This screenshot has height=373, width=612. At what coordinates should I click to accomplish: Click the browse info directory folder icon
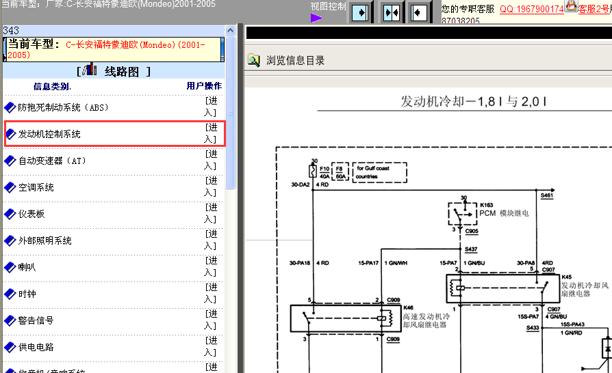(254, 60)
